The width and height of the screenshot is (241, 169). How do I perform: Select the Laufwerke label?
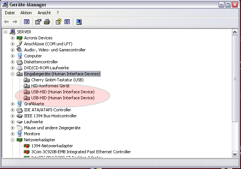coord(33,122)
